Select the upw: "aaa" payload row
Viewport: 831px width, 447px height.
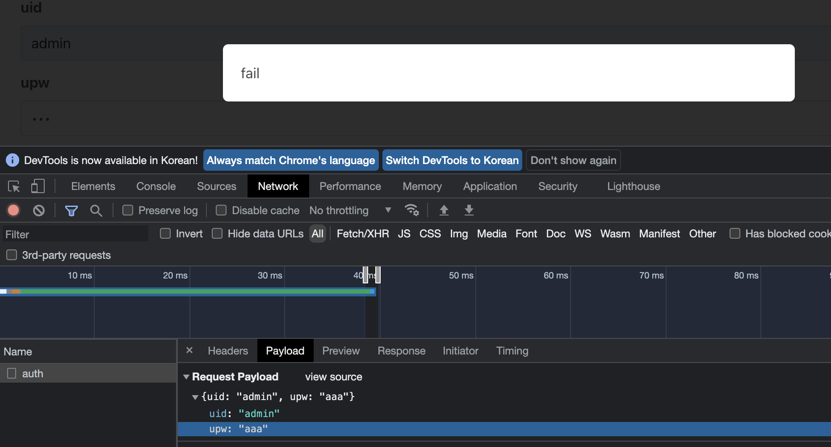click(x=504, y=429)
